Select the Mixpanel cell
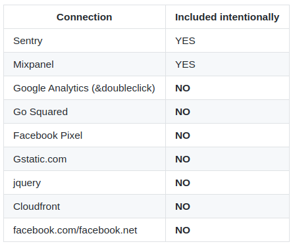 click(x=84, y=64)
